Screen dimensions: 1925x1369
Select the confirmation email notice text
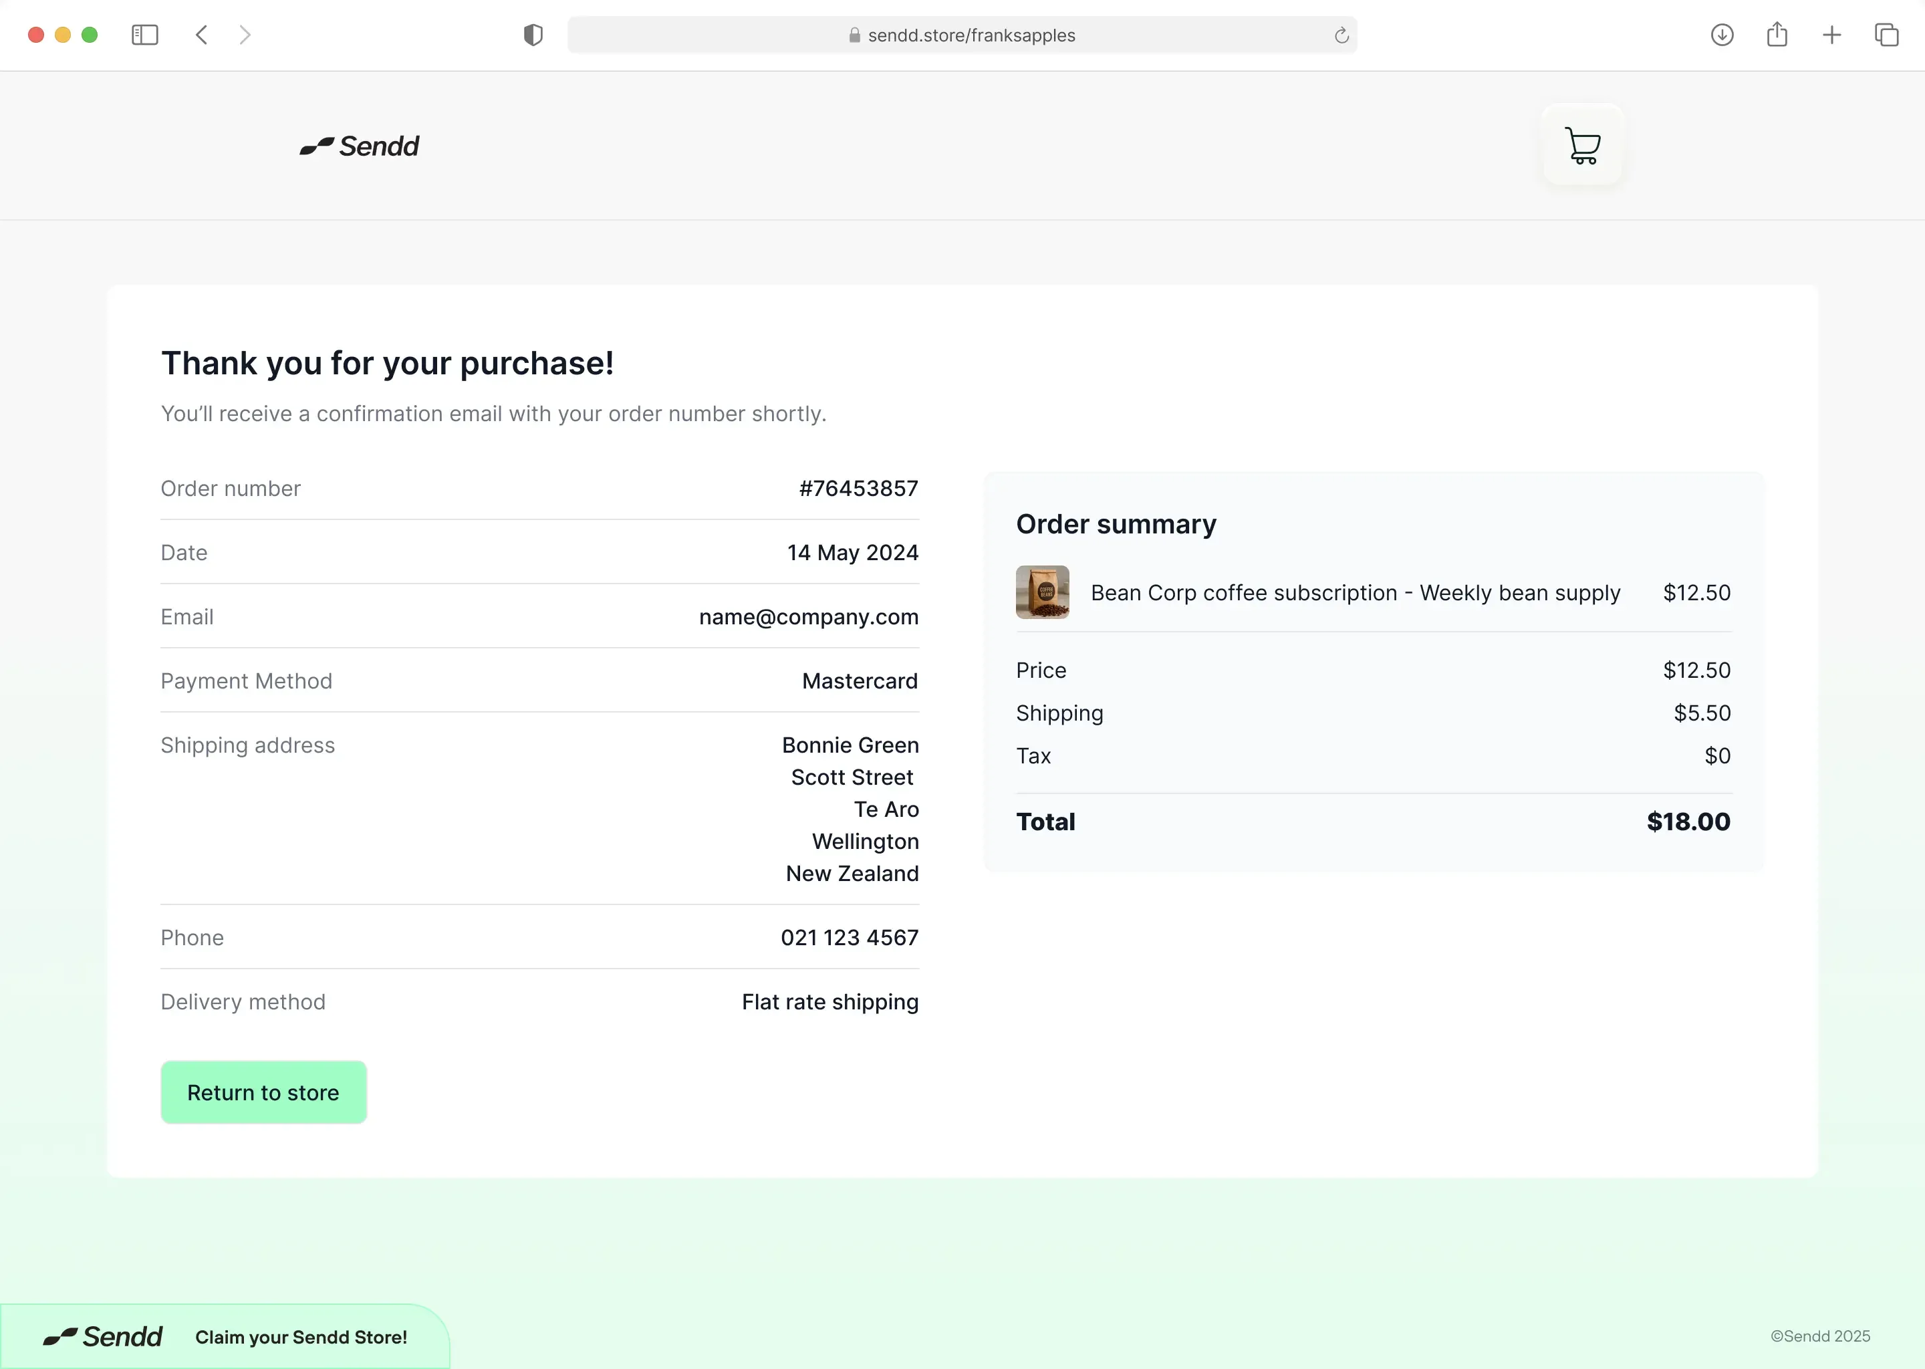(x=493, y=414)
